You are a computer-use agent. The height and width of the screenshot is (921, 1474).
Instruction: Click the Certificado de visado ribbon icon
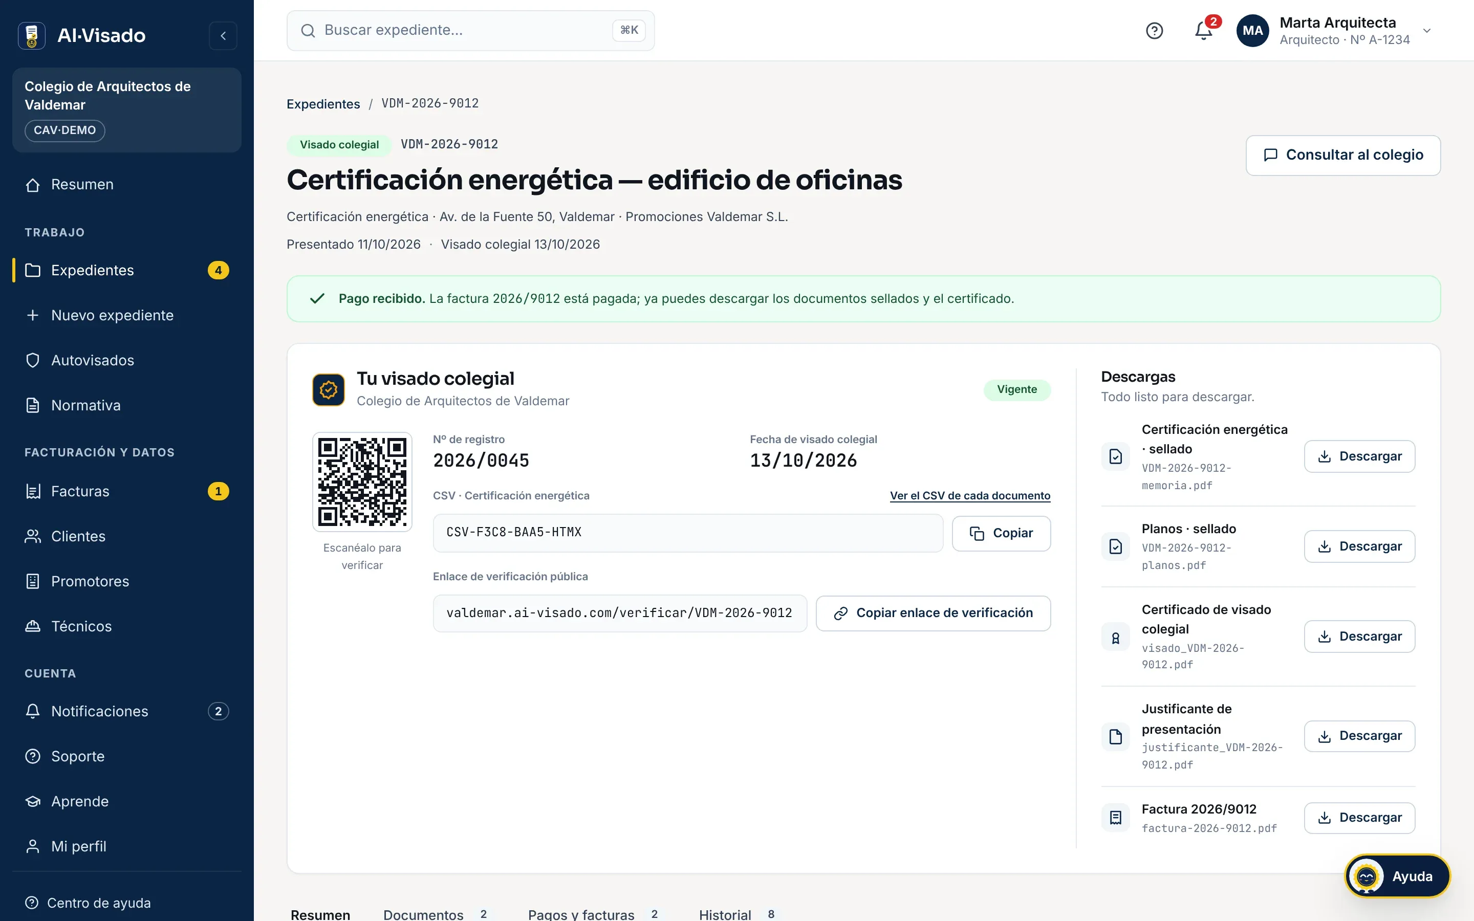pos(1115,638)
